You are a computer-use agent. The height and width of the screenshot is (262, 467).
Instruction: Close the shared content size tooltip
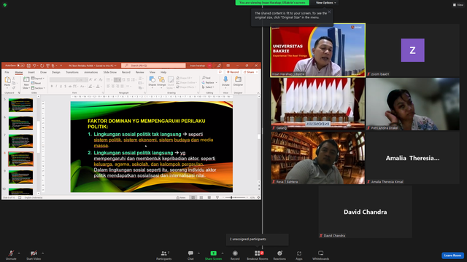click(329, 12)
